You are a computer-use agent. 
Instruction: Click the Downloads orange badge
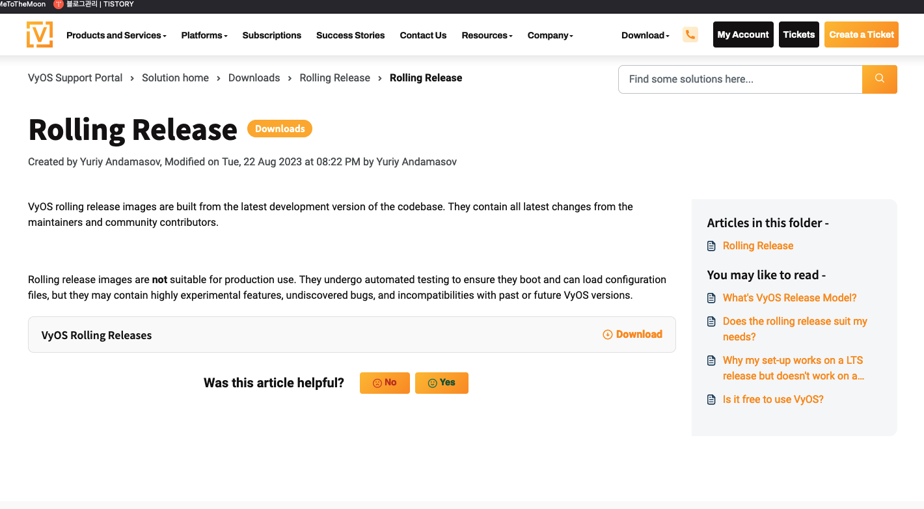(x=280, y=129)
